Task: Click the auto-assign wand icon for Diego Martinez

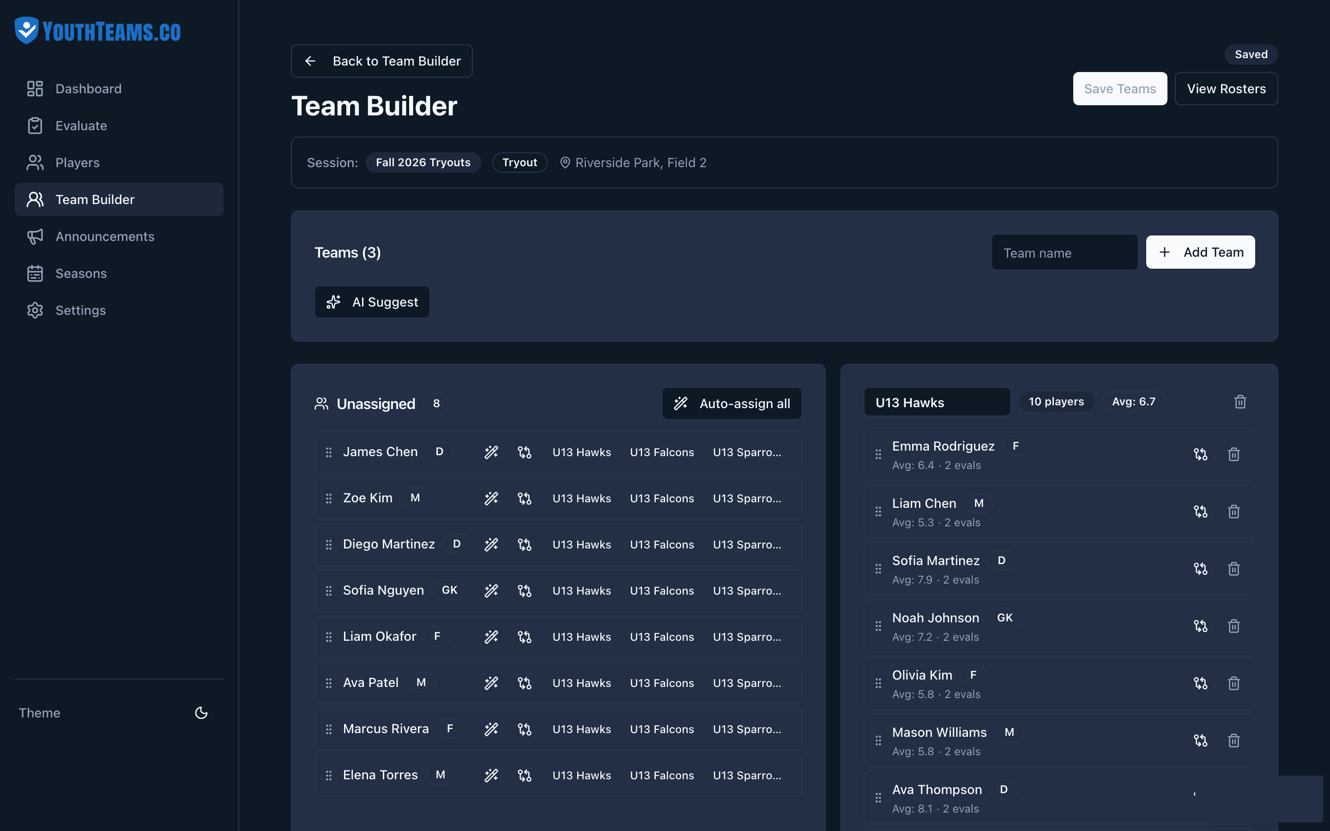Action: coord(491,545)
